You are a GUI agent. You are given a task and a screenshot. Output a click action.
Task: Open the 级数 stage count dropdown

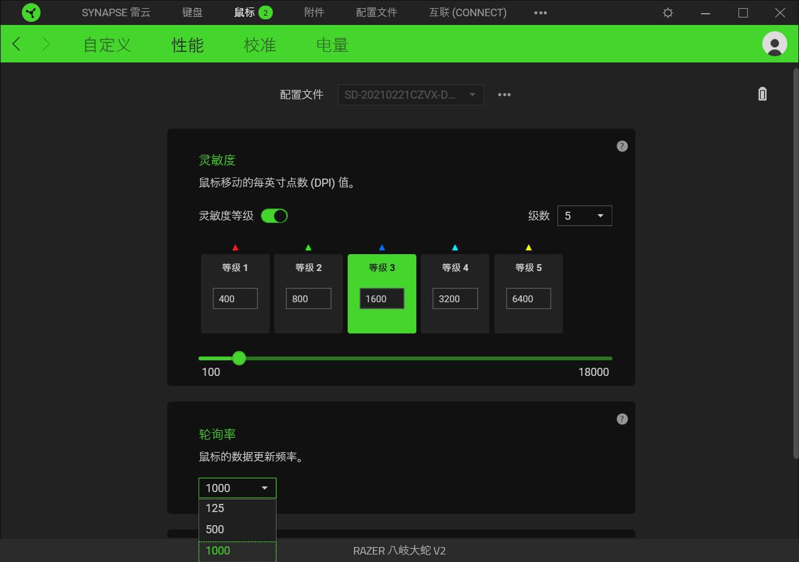(x=584, y=215)
